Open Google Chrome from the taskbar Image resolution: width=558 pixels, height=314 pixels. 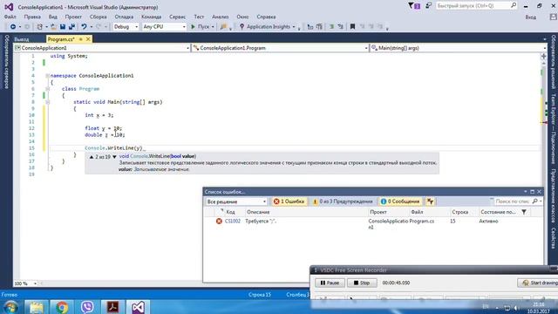pyautogui.click(x=62, y=307)
